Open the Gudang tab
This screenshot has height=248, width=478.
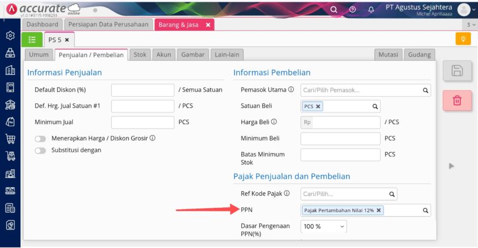[x=419, y=54]
